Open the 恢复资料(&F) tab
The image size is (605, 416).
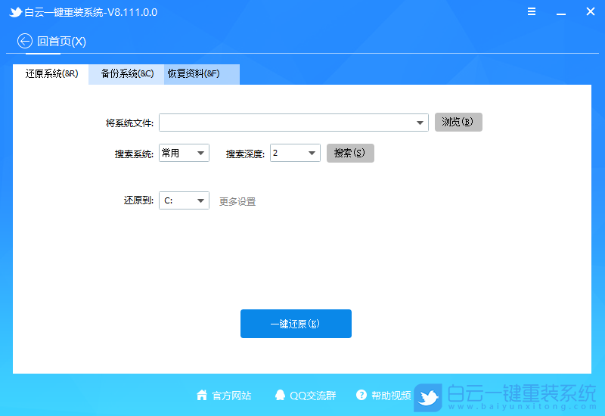(202, 74)
